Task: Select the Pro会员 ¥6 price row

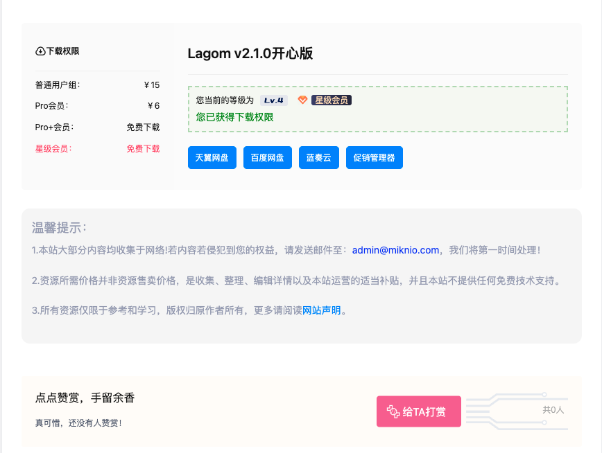Action: [x=97, y=106]
